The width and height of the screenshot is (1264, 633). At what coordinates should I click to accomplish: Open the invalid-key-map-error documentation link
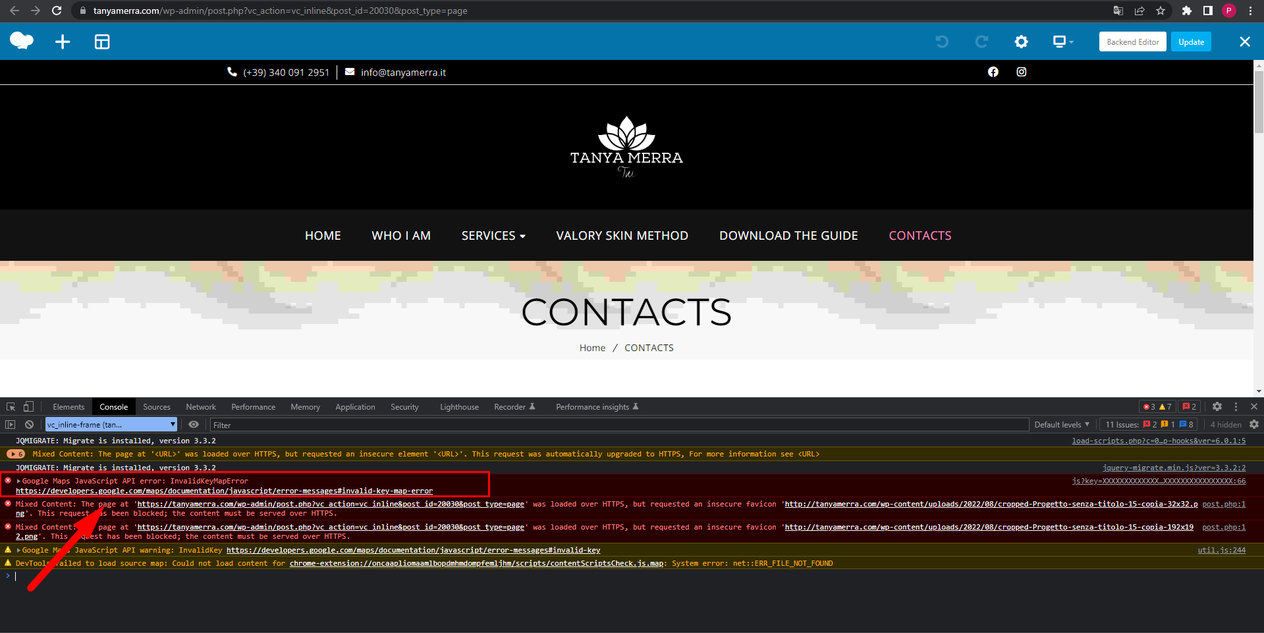[225, 491]
